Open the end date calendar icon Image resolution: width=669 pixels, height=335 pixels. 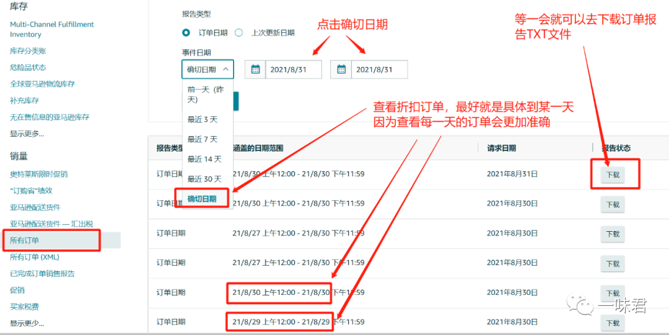[341, 69]
